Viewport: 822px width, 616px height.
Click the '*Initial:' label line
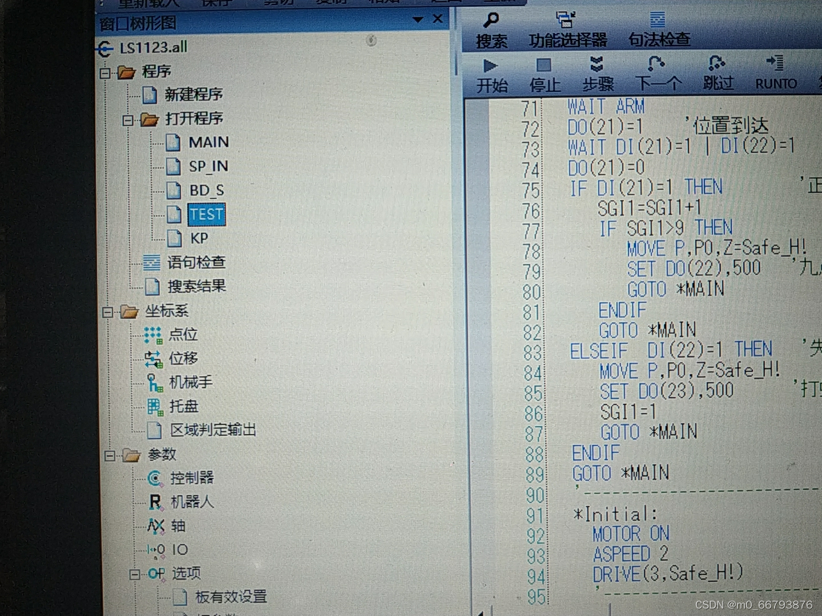(x=615, y=514)
